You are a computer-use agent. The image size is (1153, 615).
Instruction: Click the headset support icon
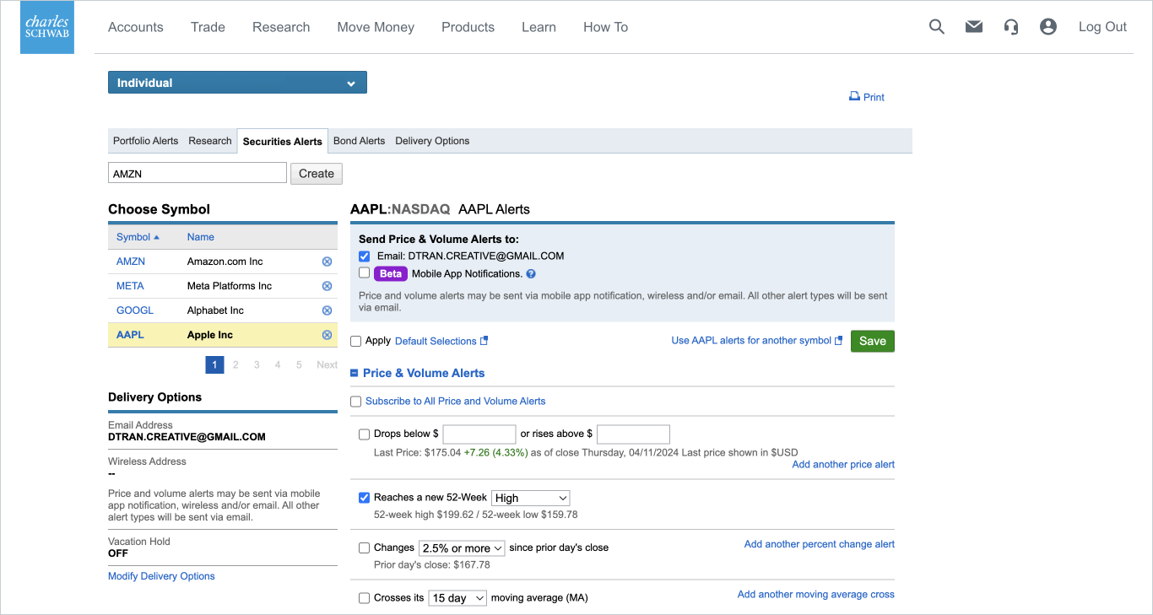click(x=1011, y=27)
